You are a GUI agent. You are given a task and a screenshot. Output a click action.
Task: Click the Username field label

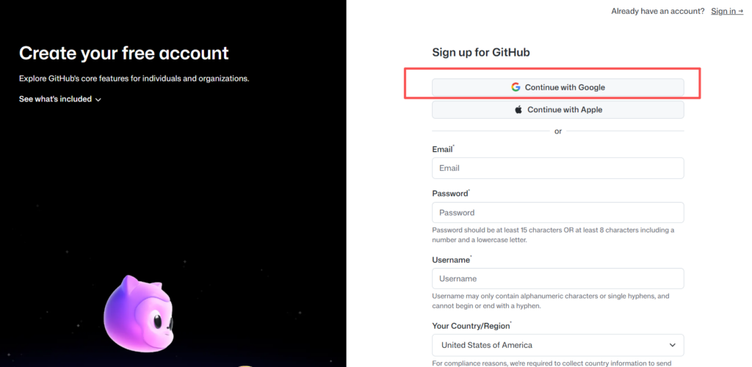click(450, 260)
